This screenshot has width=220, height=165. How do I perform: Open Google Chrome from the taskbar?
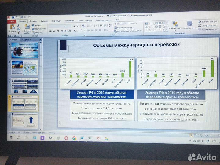[74, 138]
